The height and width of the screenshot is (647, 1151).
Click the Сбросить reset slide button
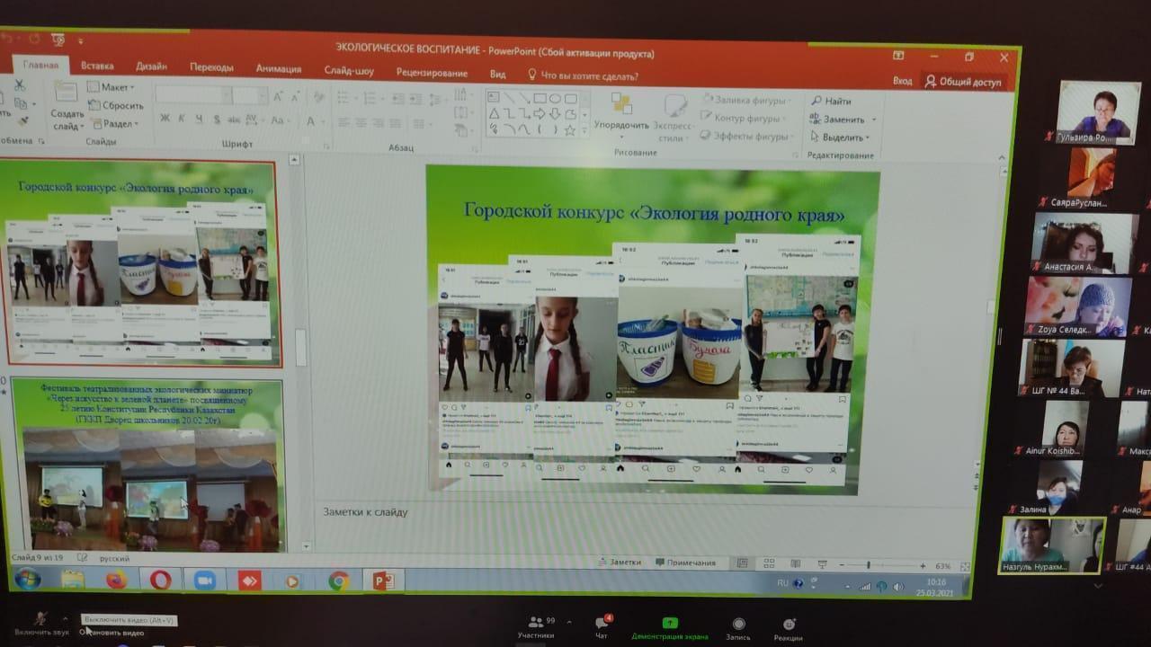coord(116,105)
